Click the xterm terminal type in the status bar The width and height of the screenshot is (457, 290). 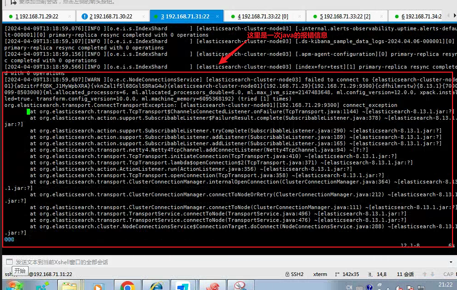(320, 274)
